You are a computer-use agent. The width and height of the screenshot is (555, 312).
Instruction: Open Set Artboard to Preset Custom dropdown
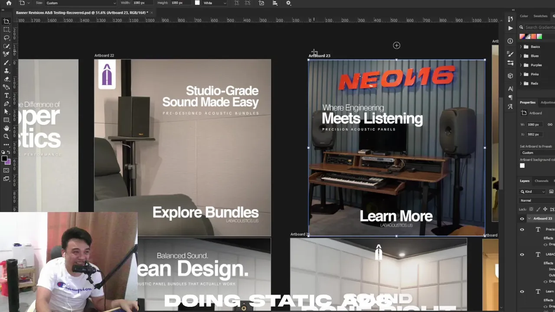pos(537,153)
